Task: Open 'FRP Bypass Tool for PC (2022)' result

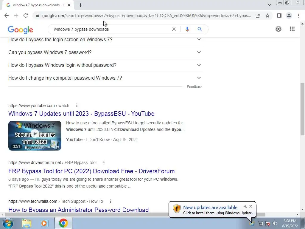Action: click(x=91, y=171)
